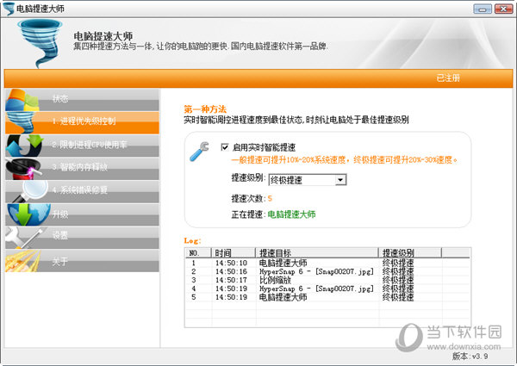Open the 提速级别 dropdown arrow
This screenshot has width=517, height=366.
(340, 180)
